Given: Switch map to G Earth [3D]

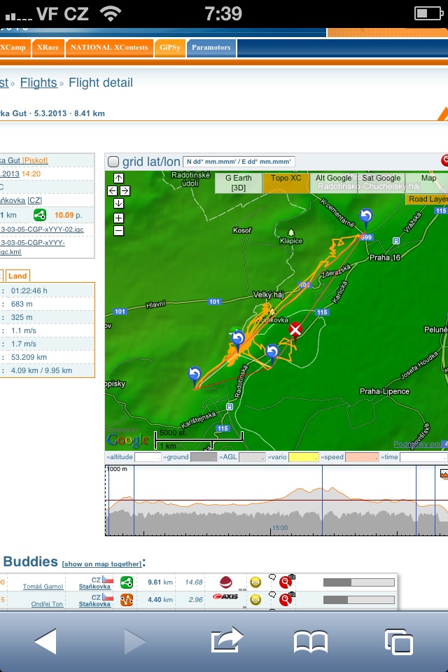Looking at the screenshot, I should point(239,183).
